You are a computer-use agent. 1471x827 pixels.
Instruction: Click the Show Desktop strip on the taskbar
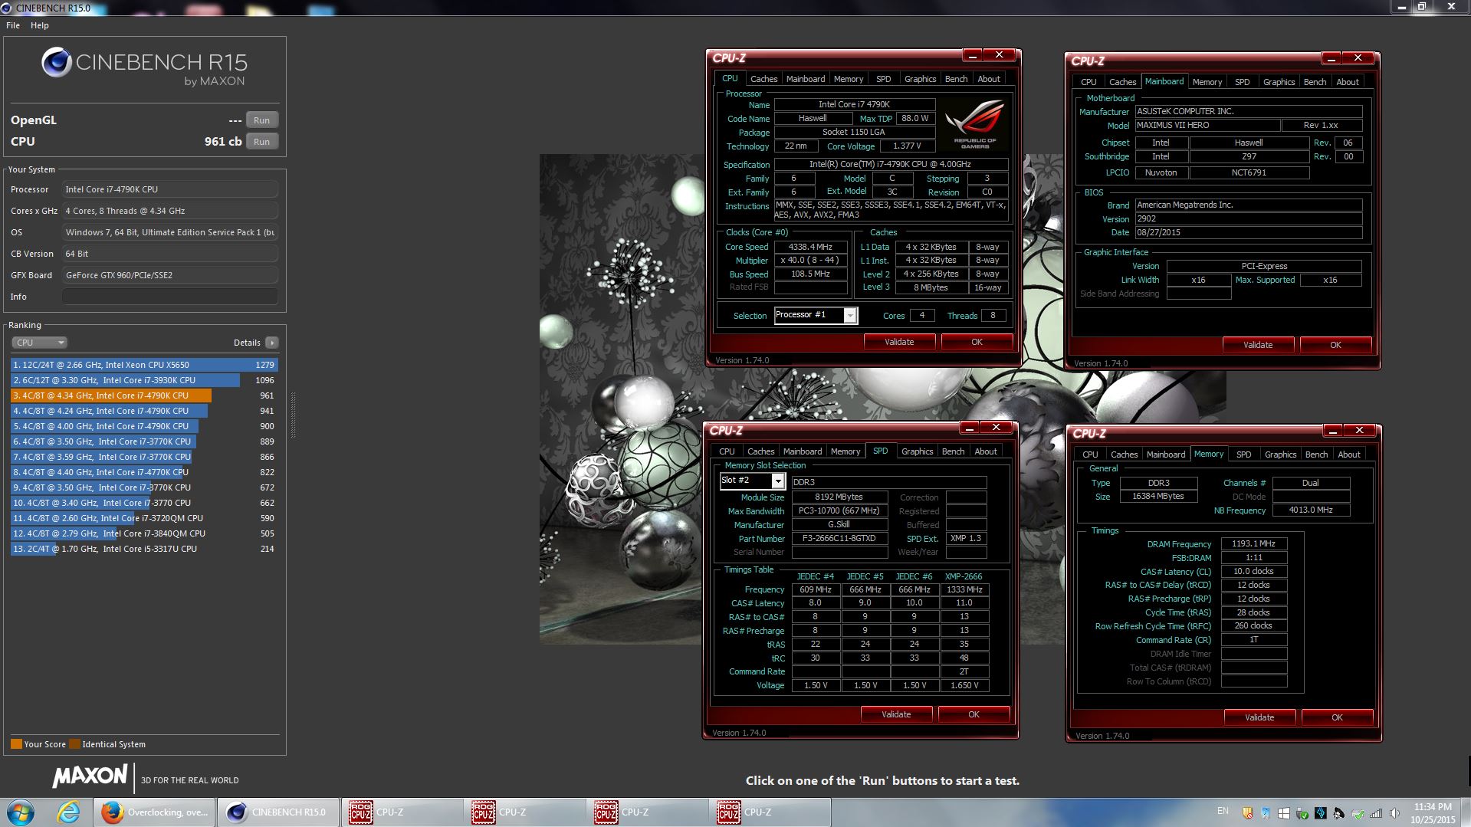(1465, 812)
